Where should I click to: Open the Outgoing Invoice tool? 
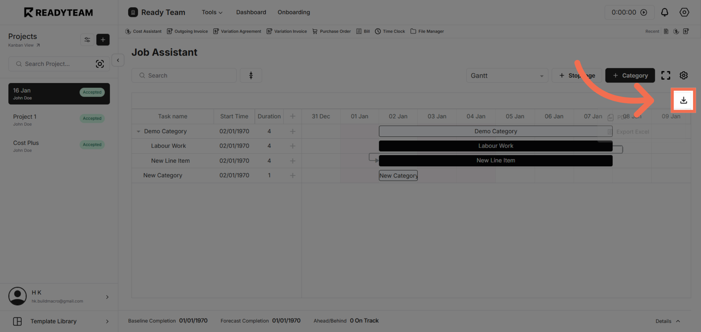(x=187, y=31)
